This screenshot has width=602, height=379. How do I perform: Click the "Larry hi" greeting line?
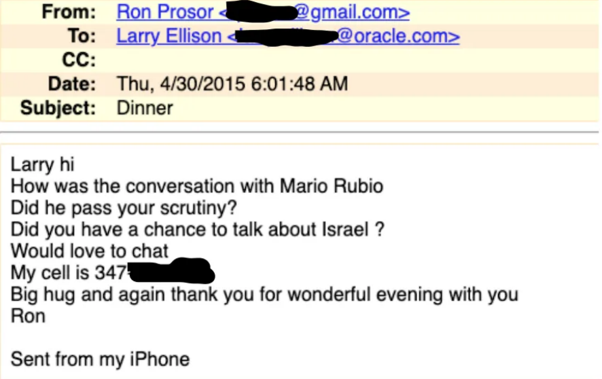43,164
